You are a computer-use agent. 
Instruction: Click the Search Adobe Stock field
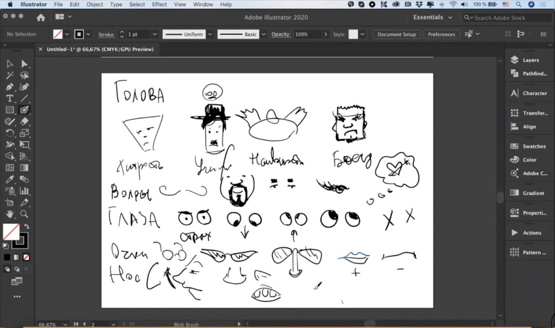[x=510, y=18]
